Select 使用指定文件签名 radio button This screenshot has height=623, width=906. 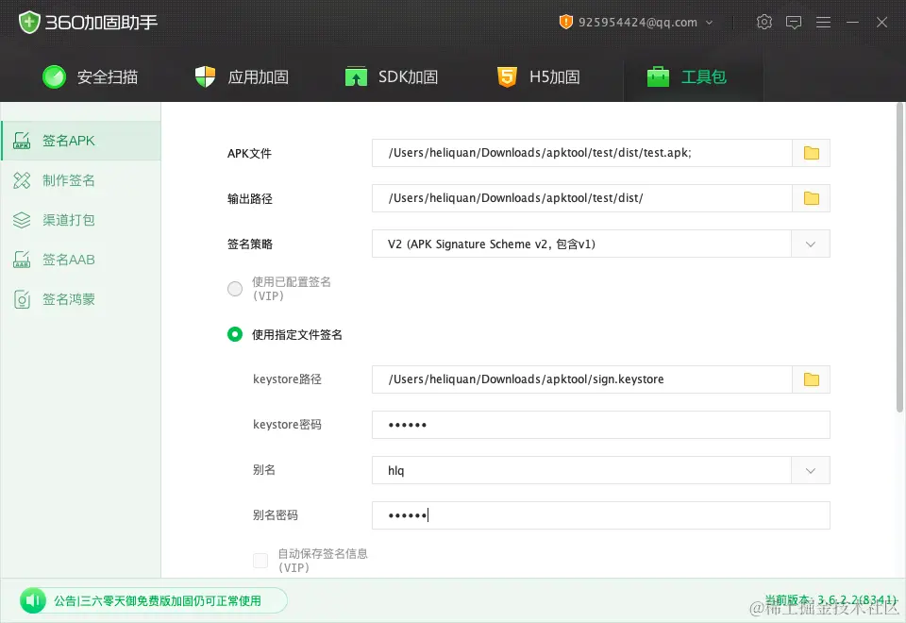pos(235,334)
